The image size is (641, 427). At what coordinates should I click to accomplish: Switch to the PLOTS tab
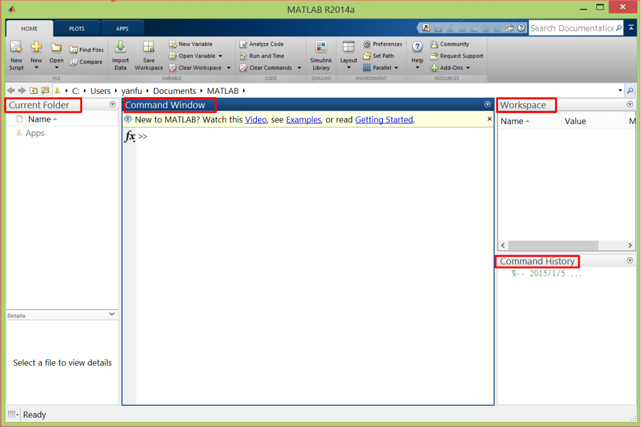[x=77, y=29]
